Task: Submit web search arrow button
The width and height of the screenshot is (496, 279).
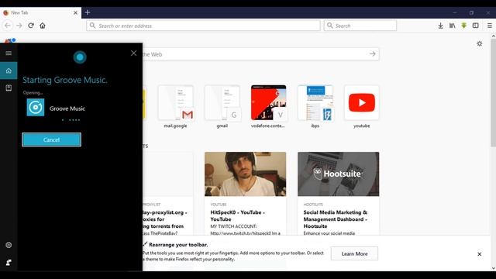Action: click(372, 54)
